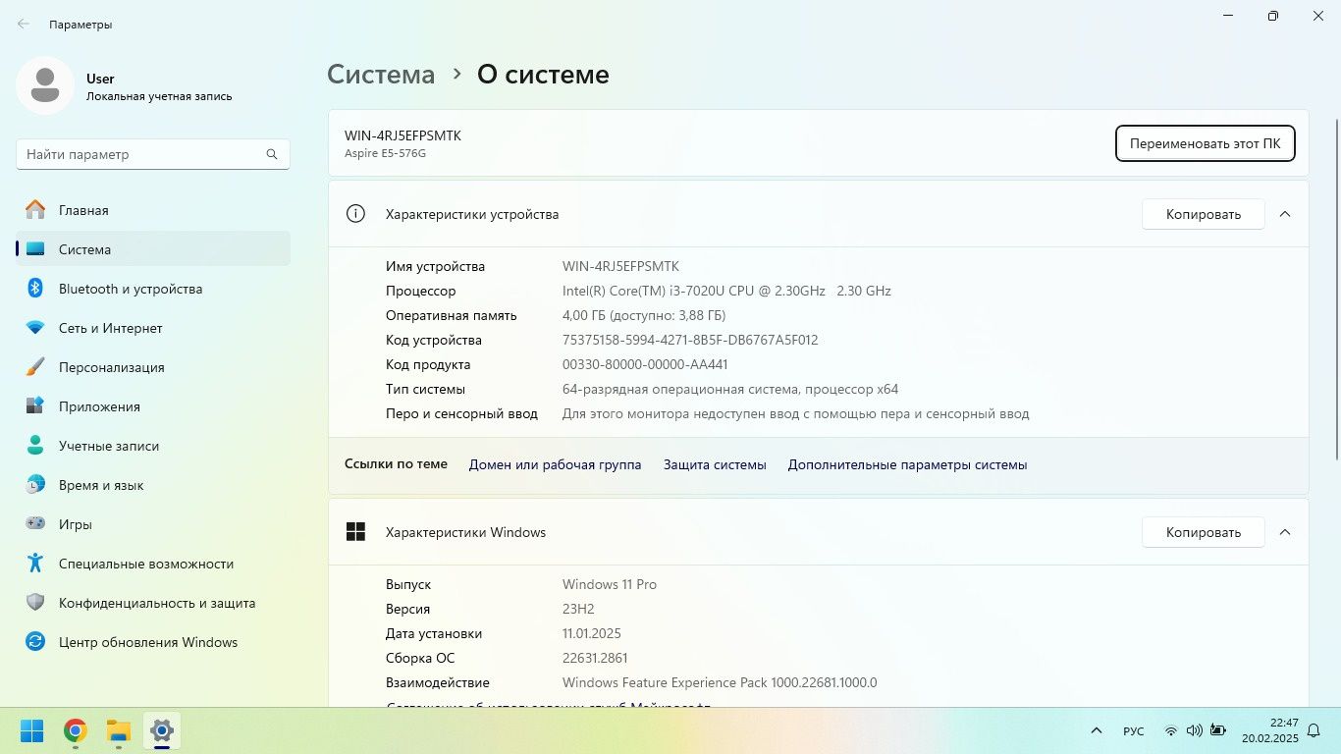This screenshot has width=1341, height=754.
Task: Click the Игры gamepad icon
Action: coord(35,523)
